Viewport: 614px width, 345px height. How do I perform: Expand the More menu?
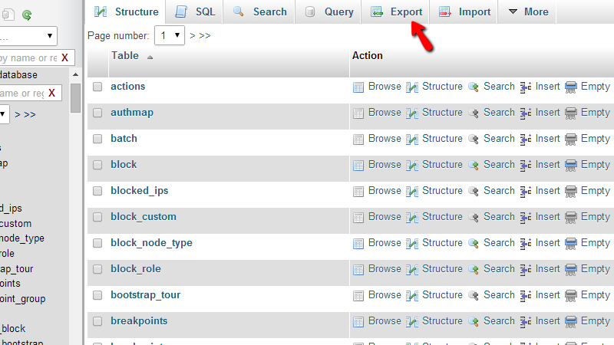click(527, 11)
